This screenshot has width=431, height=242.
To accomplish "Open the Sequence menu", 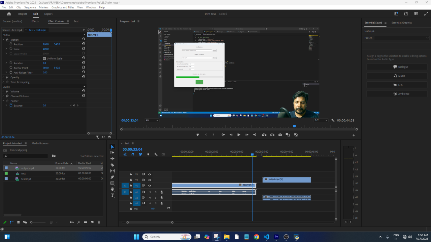I will pos(30,7).
